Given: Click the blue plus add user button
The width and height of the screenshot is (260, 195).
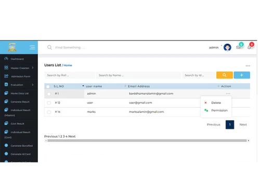Looking at the screenshot, I should coord(242,75).
